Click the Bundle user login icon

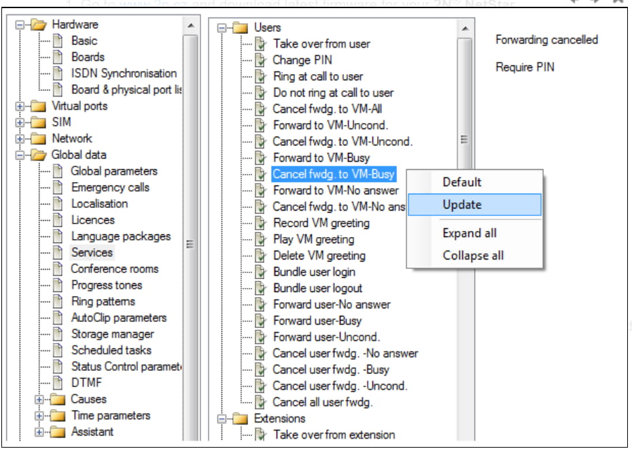(261, 272)
